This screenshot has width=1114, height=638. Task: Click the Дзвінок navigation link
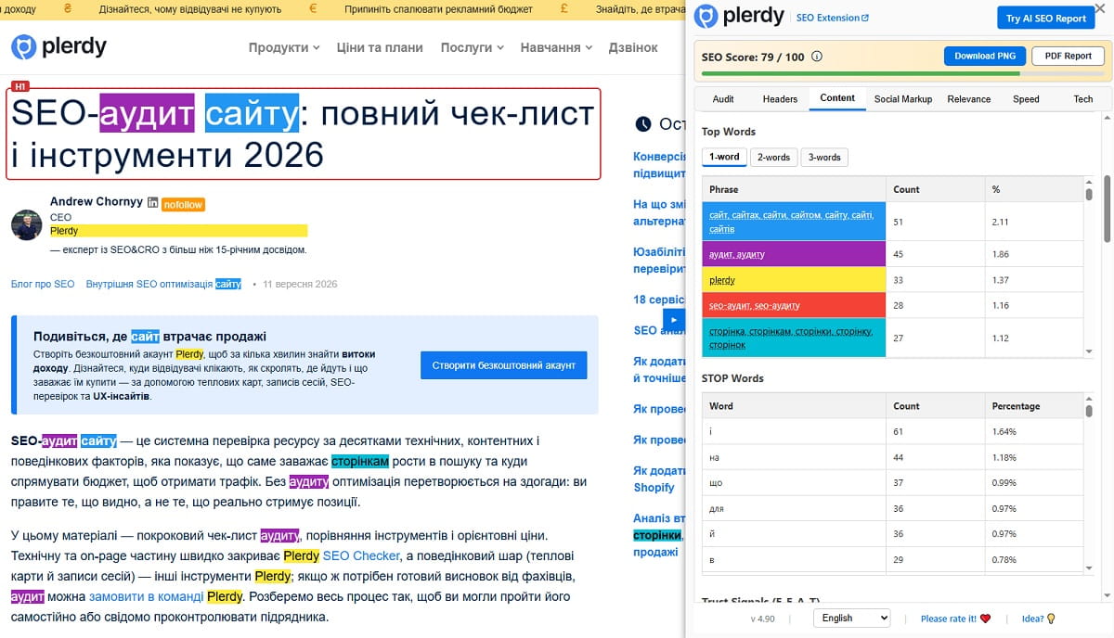633,47
